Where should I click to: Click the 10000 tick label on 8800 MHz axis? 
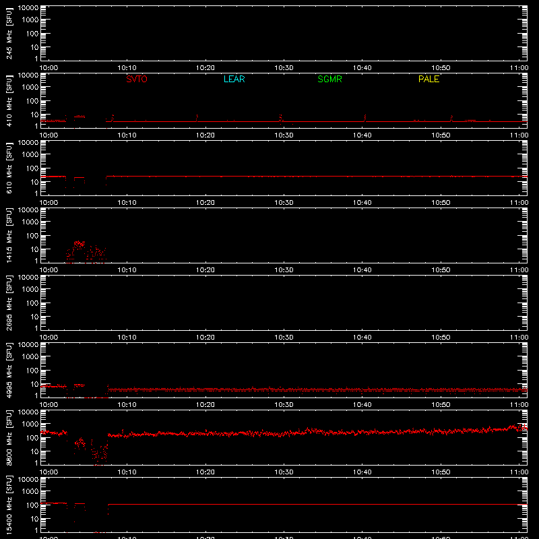(28, 412)
